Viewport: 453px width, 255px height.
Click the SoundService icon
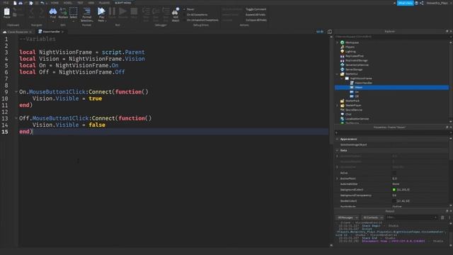click(x=343, y=110)
